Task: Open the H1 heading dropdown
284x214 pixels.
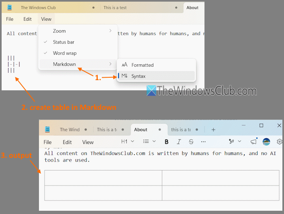Action: 127,142
